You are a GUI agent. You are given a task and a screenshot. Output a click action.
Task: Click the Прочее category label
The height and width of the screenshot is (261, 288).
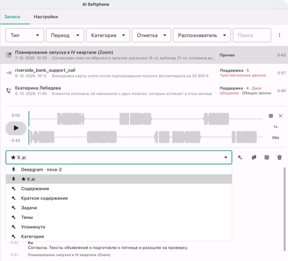pyautogui.click(x=227, y=55)
